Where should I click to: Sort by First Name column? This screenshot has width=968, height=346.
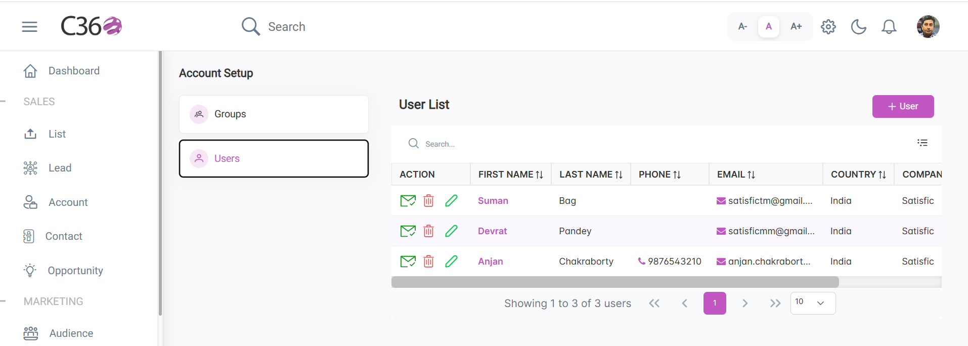point(511,175)
